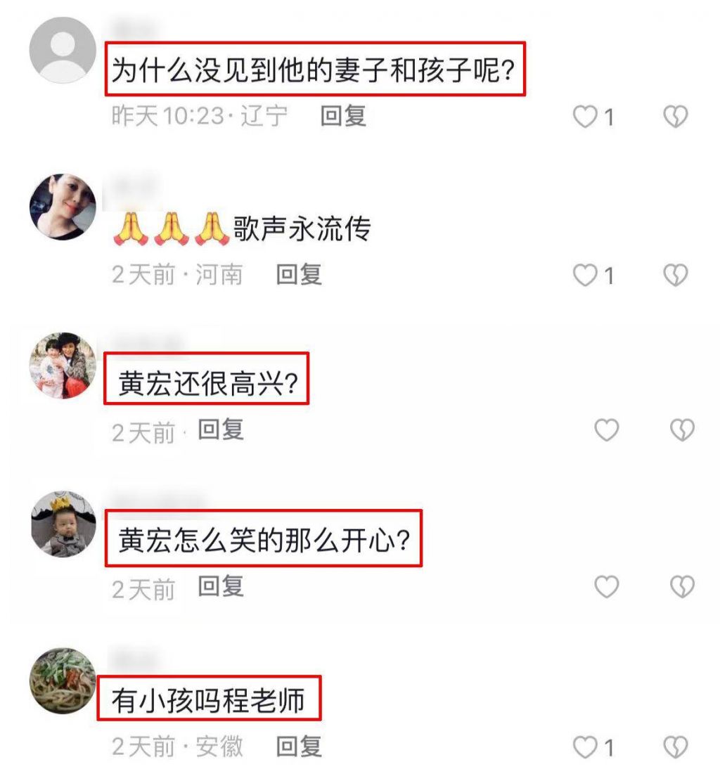The height and width of the screenshot is (769, 720).
Task: Open the woman selfie avatar profile
Action: [63, 207]
